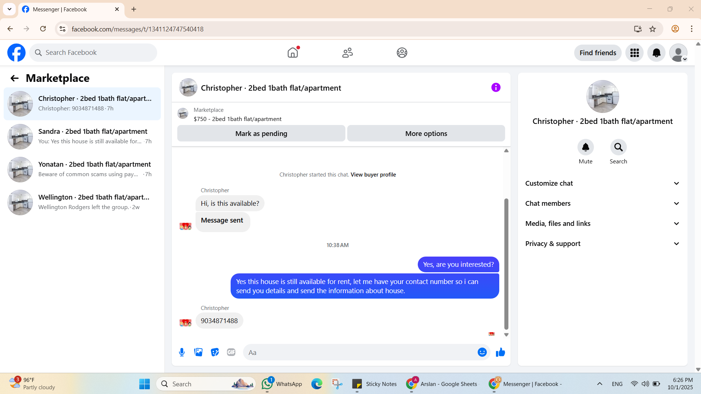The image size is (701, 394).
Task: Open the Friends icon in top navigation
Action: click(347, 53)
